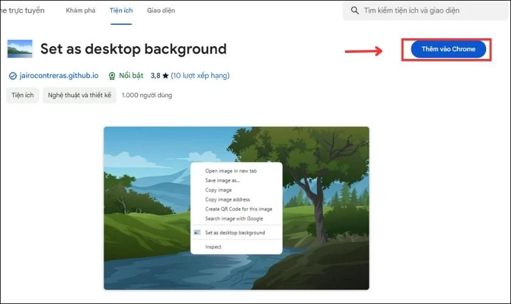Select Set as desktop background menu entry

point(235,233)
